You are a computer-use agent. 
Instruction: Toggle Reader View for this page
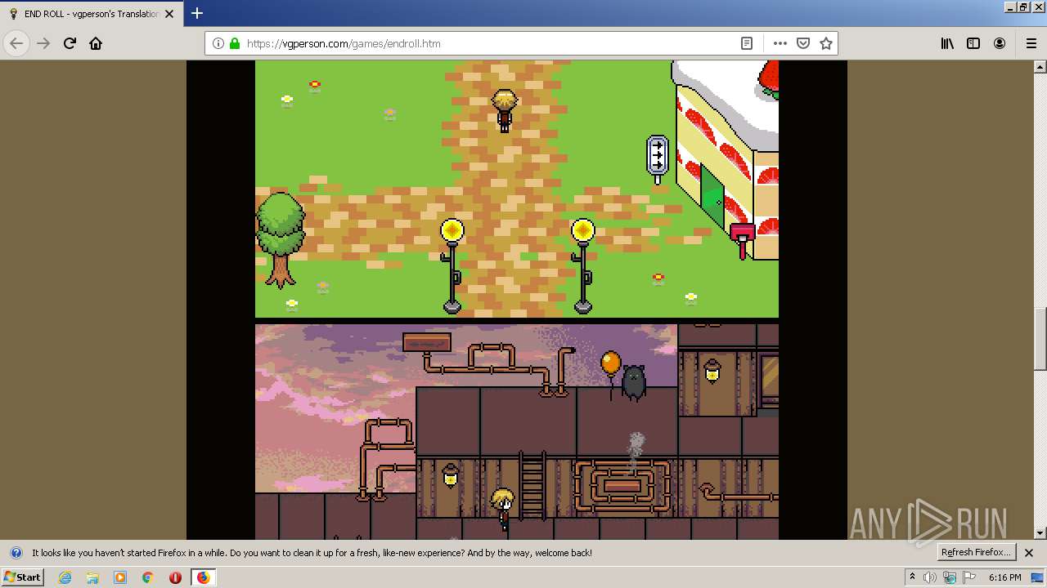(747, 43)
